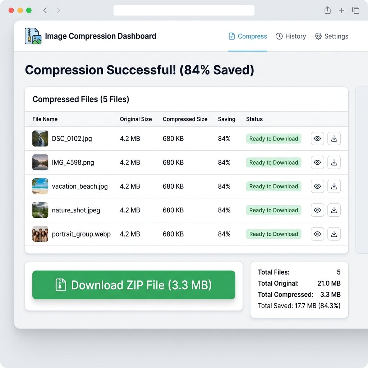Viewport: 368px width, 368px height.
Task: Open the portrait_group.webp thumbnail
Action: 40,234
